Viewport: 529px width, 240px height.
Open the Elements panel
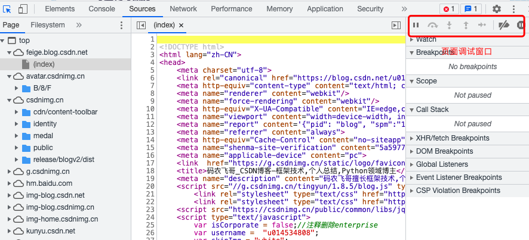click(x=60, y=9)
